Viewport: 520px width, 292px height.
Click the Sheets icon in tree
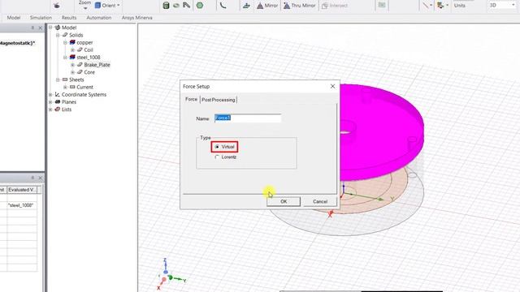coord(65,79)
